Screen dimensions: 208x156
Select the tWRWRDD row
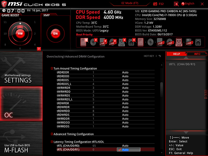pyautogui.click(x=106, y=92)
